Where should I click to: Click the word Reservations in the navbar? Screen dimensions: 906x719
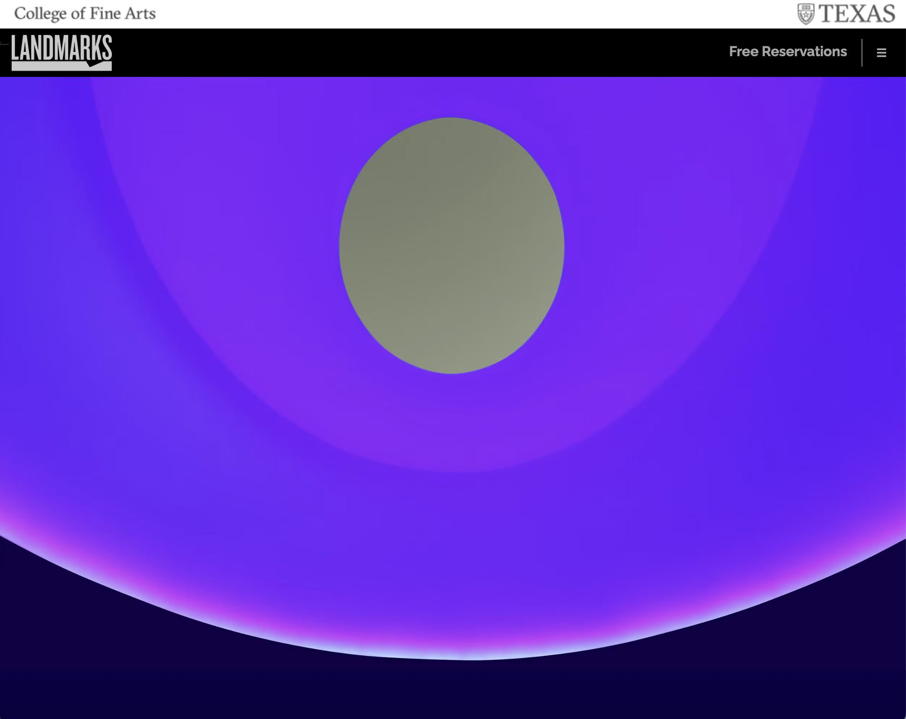click(x=804, y=51)
